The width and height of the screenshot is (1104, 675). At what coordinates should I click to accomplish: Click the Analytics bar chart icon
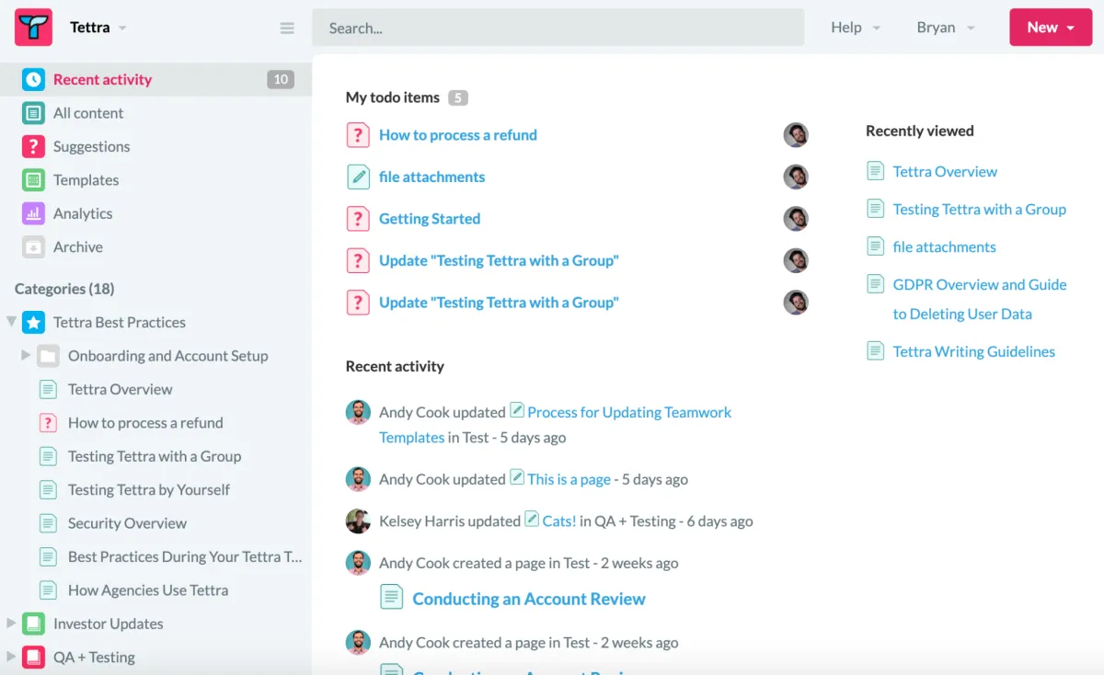(33, 213)
